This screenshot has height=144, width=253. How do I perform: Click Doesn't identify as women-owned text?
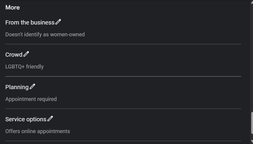coord(45,35)
